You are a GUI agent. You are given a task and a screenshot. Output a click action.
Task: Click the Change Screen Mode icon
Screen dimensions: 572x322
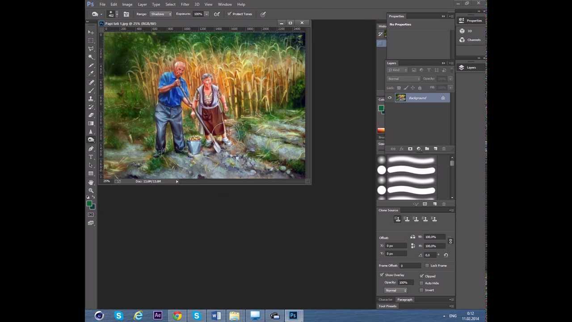click(91, 223)
